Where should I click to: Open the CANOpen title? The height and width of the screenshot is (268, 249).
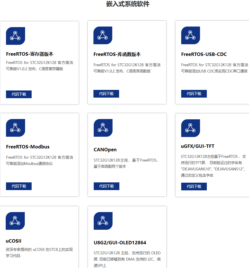click(105, 150)
